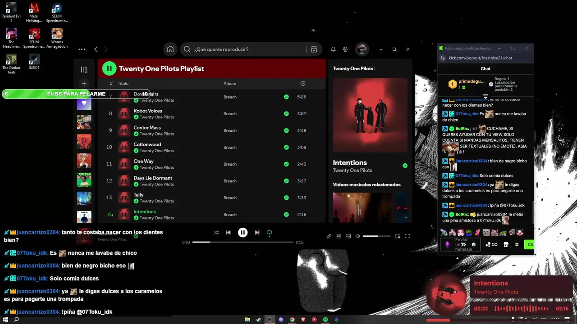Screen dimensions: 577x324
Task: Select the Tally track
Action: [x=138, y=195]
